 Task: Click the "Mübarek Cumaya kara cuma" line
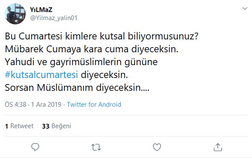tap(92, 49)
